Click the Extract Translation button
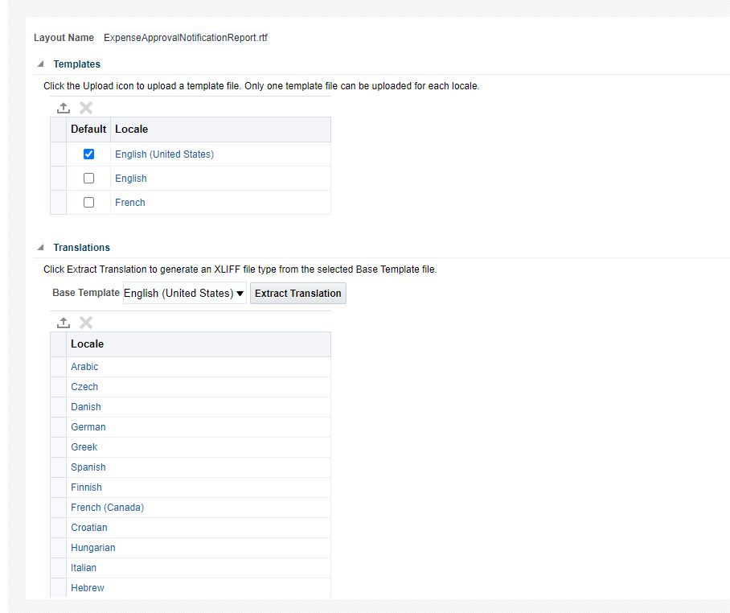 (x=297, y=293)
